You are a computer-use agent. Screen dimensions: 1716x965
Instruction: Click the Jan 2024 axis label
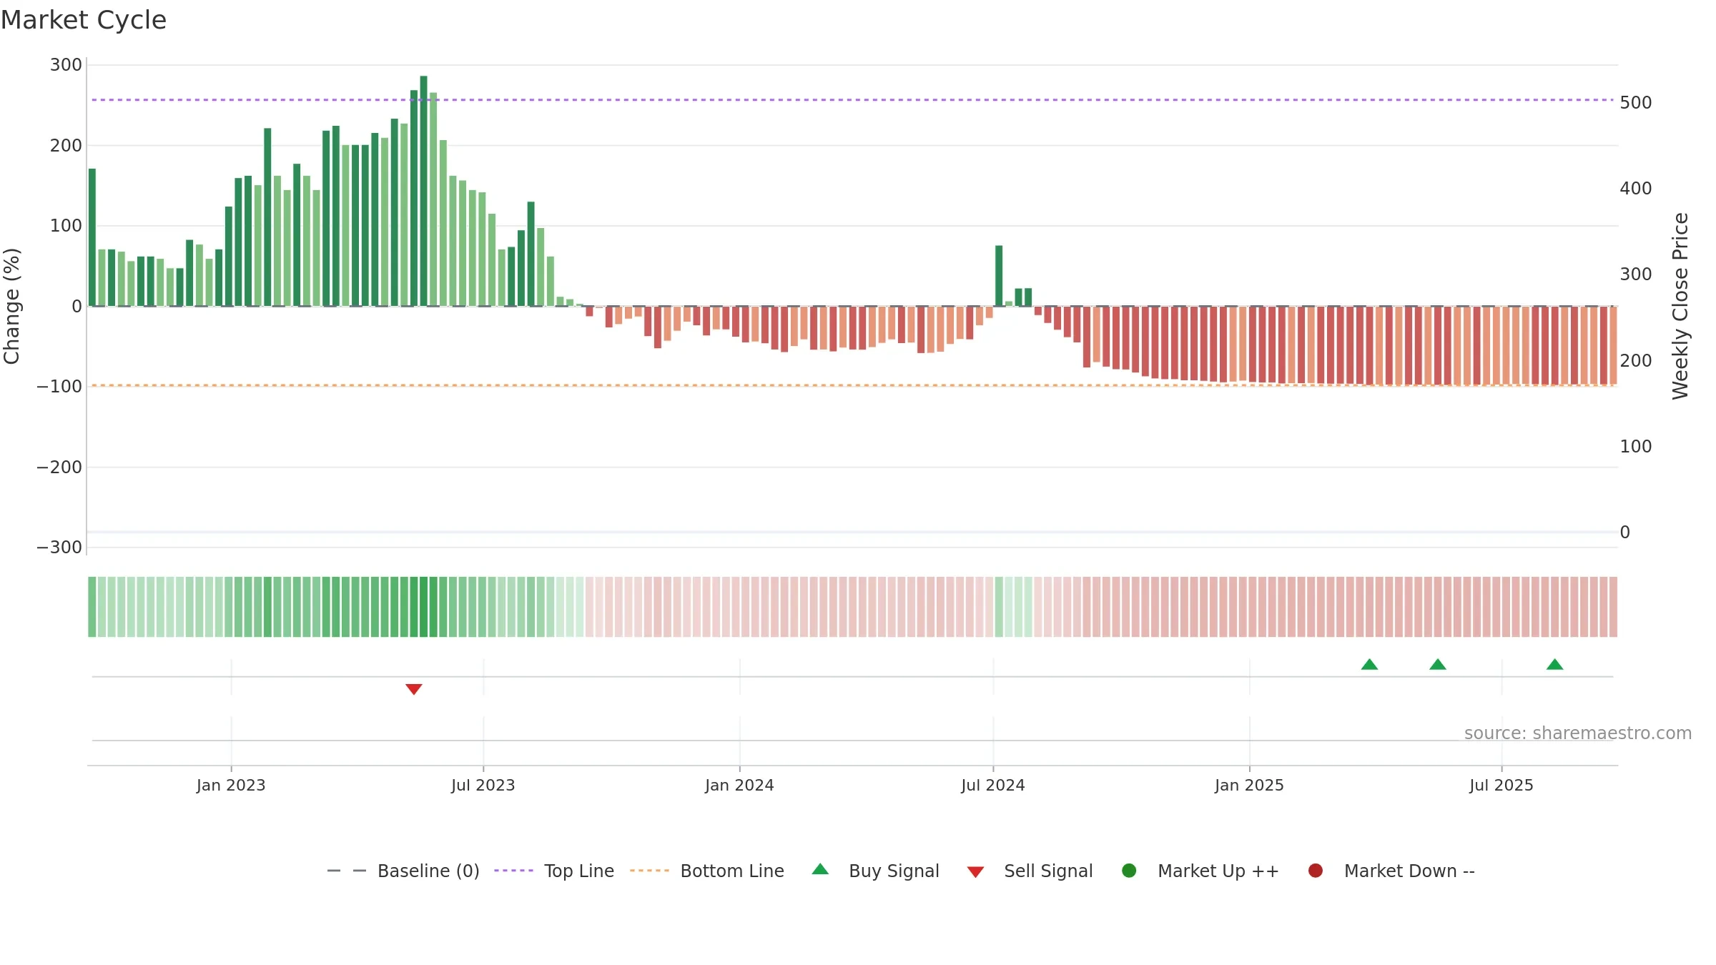739,785
